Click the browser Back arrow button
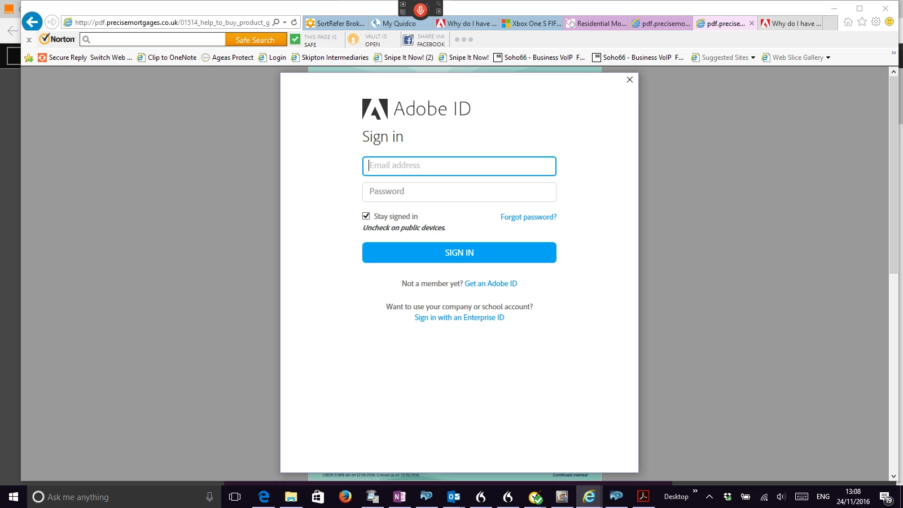903x508 pixels. [x=32, y=22]
